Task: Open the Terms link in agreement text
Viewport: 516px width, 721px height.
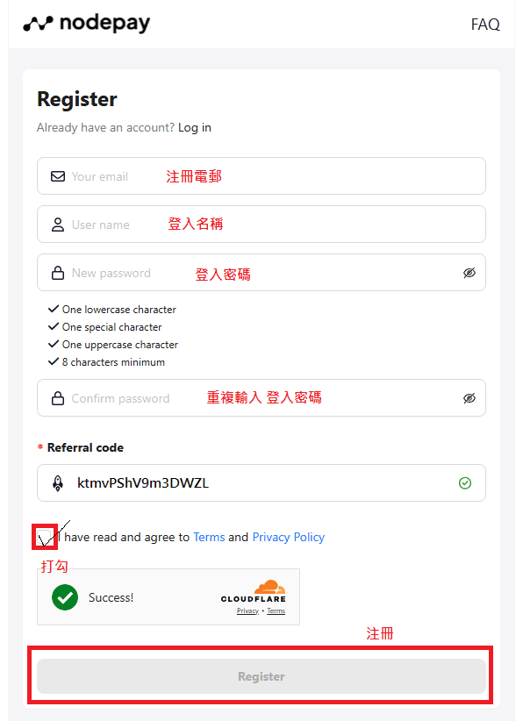Action: [209, 537]
